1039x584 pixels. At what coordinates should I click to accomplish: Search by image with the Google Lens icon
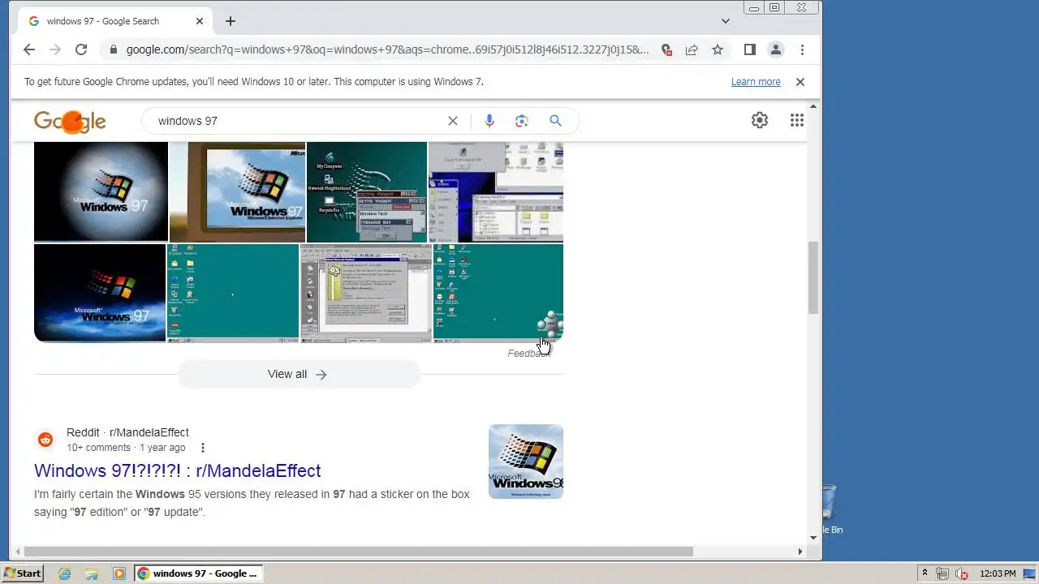point(522,121)
